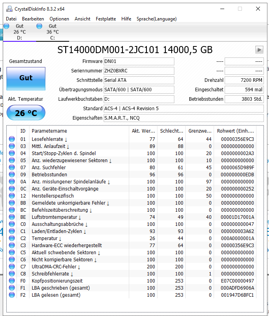Click the ID column header
This screenshot has height=316, width=269.
pyautogui.click(x=23, y=131)
